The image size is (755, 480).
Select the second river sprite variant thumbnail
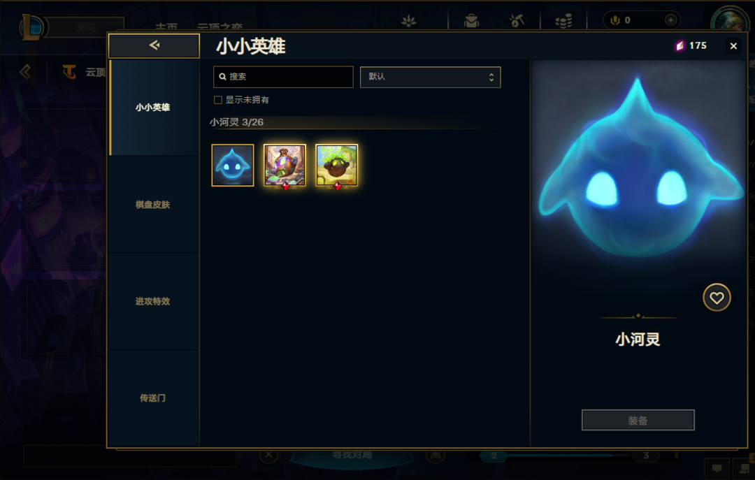[285, 165]
